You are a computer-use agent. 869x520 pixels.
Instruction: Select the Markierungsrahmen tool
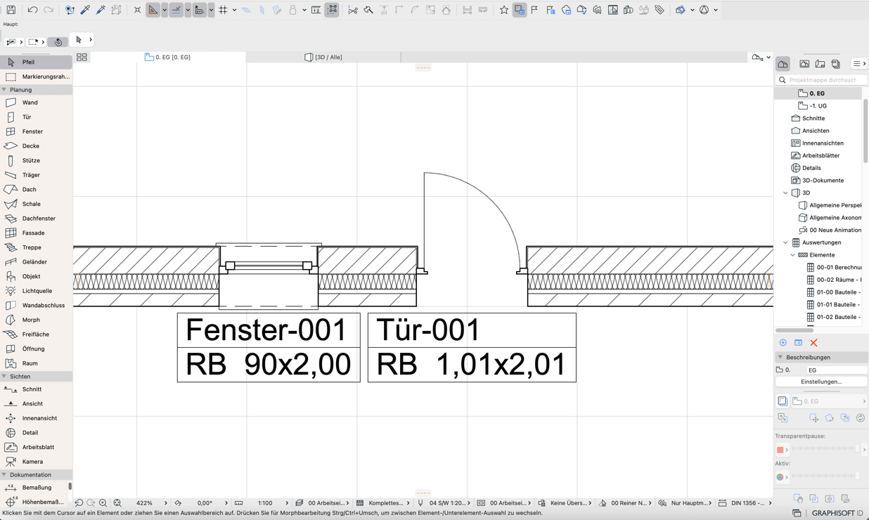[36, 77]
